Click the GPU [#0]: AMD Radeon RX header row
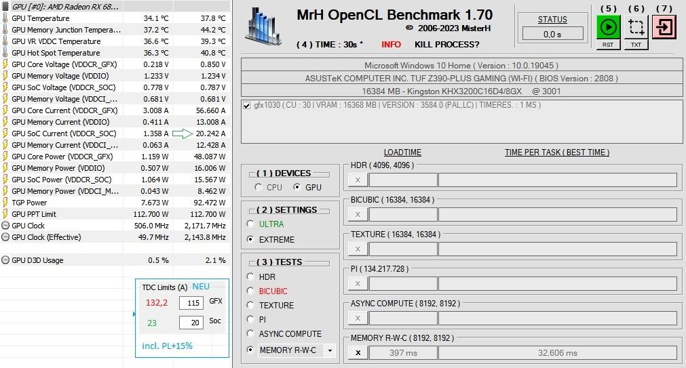 click(x=115, y=7)
